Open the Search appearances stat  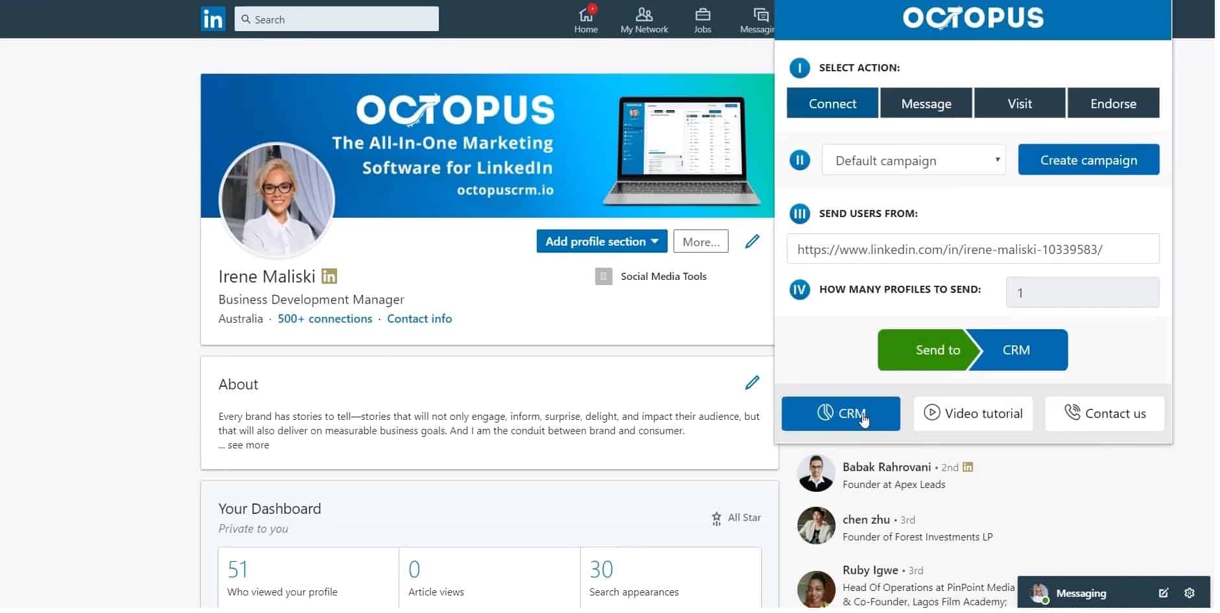point(671,579)
